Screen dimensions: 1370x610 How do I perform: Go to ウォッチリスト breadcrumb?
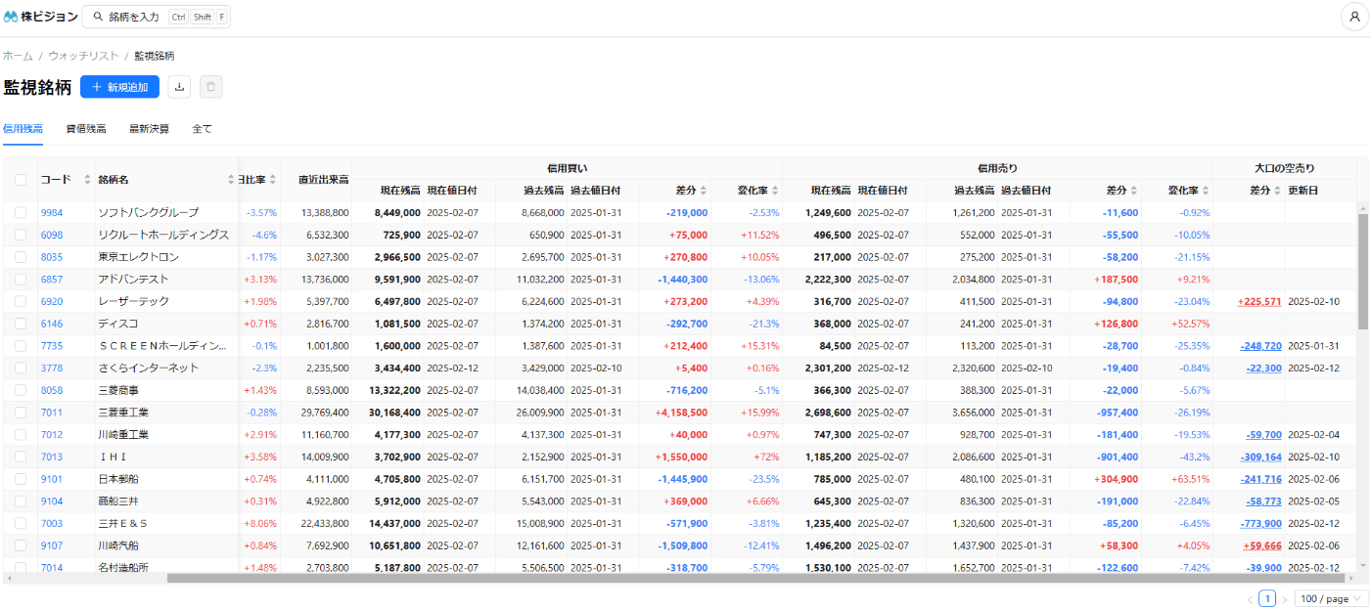pyautogui.click(x=84, y=56)
